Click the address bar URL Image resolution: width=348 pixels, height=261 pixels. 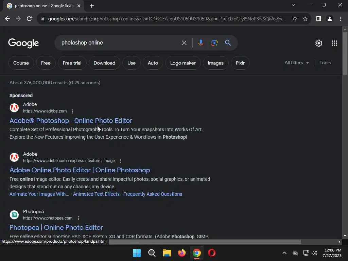point(167,19)
